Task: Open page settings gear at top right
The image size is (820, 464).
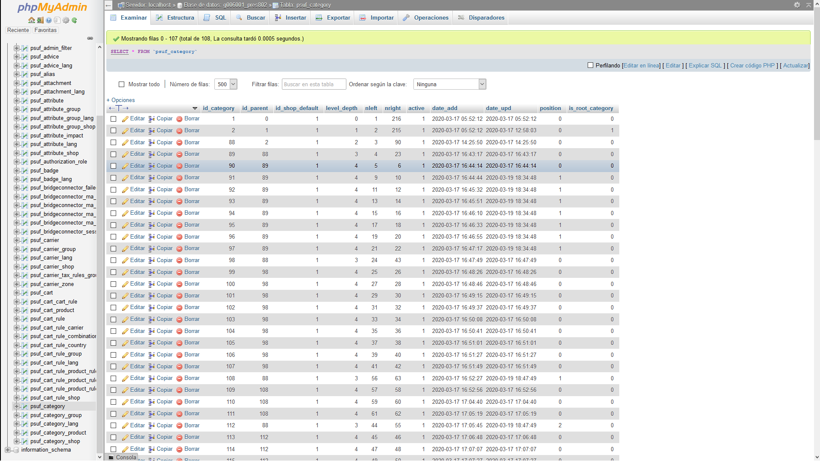Action: pos(797,5)
